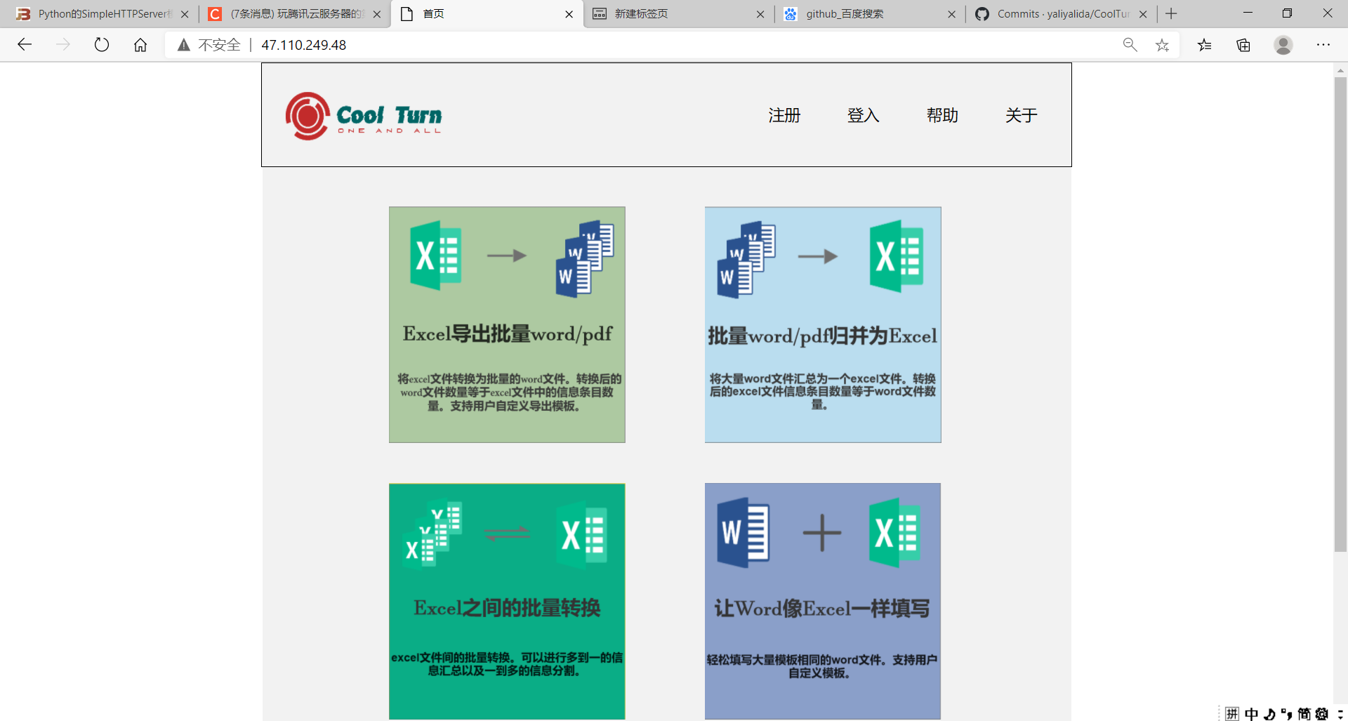Open Excel导出批量word/pdf card title

pos(508,333)
